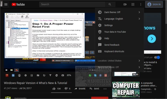Open Restricted Mode: Off submenu

pyautogui.click(x=119, y=67)
